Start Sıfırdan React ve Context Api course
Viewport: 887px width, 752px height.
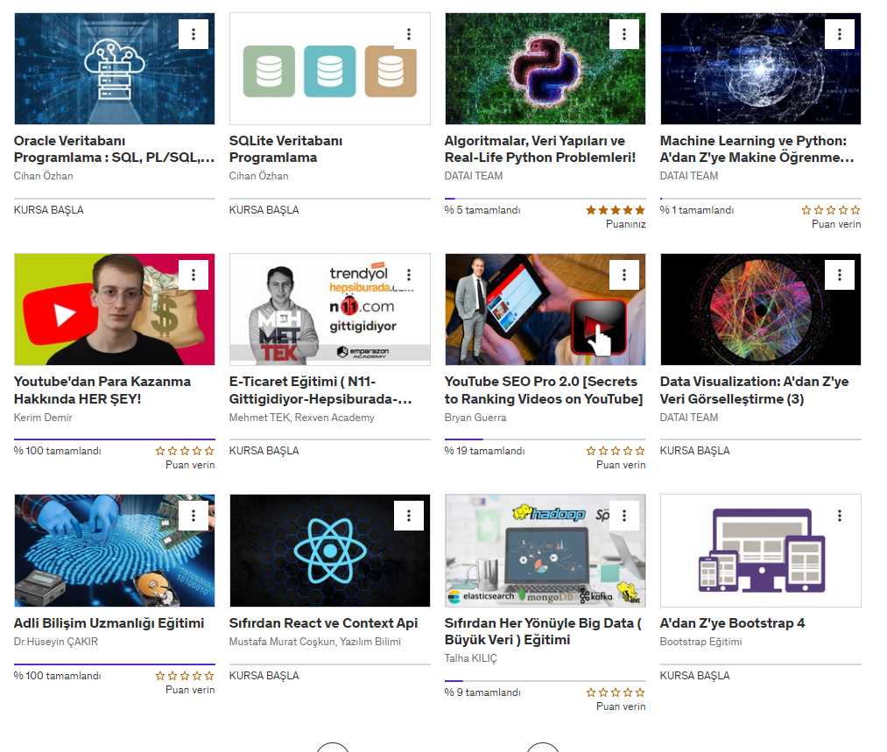(264, 676)
